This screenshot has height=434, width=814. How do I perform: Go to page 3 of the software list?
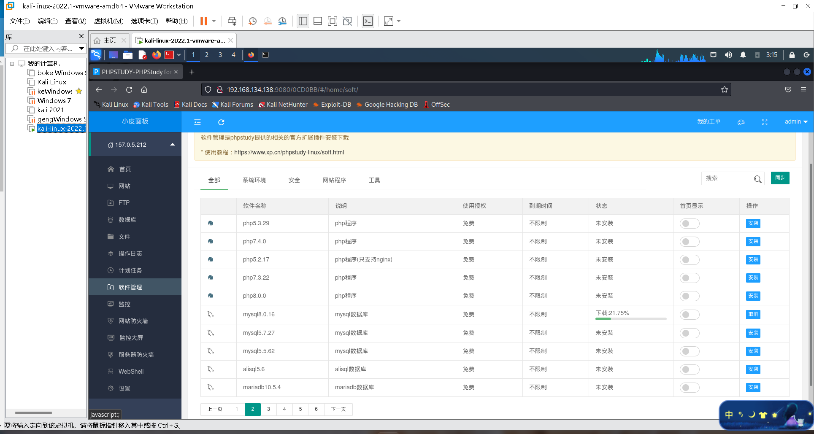click(x=268, y=409)
